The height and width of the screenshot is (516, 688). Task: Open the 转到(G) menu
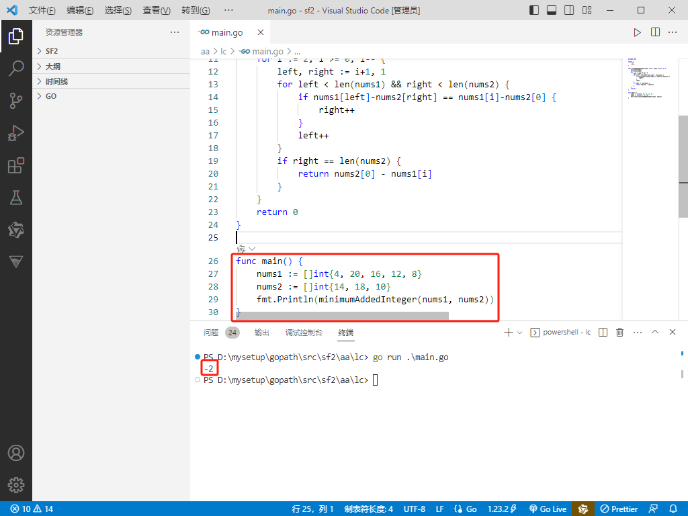[196, 10]
